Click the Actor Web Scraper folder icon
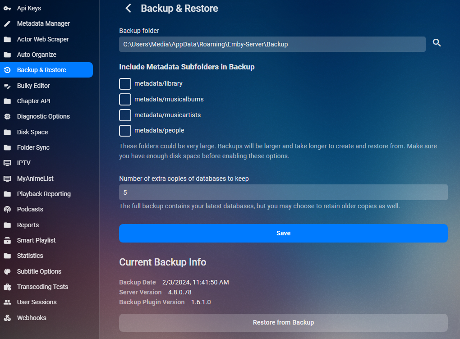Image resolution: width=460 pixels, height=339 pixels. pos(7,39)
